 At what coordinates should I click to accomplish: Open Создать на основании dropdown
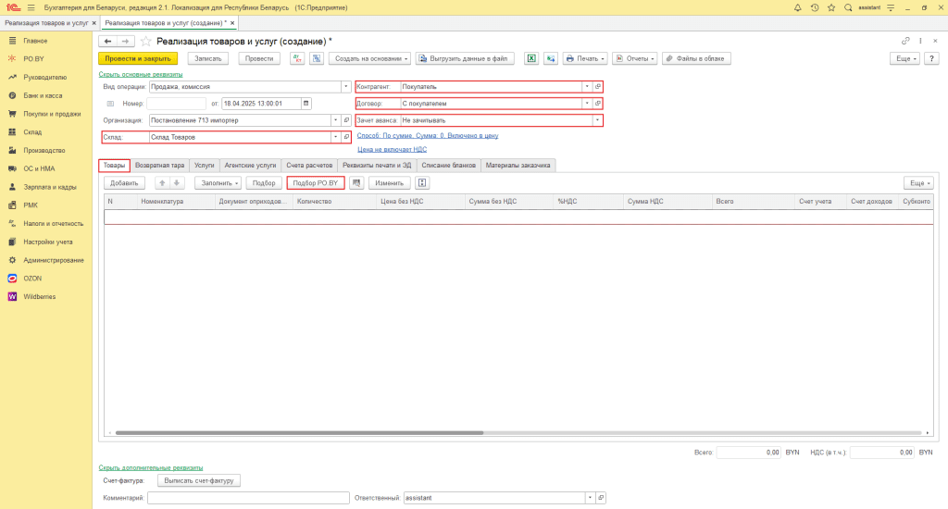(x=370, y=58)
